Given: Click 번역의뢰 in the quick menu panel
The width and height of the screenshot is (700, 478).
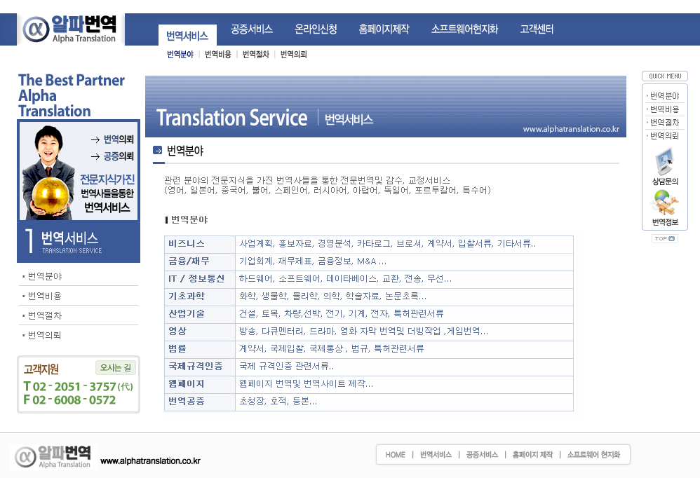Looking at the screenshot, I should pos(664,136).
